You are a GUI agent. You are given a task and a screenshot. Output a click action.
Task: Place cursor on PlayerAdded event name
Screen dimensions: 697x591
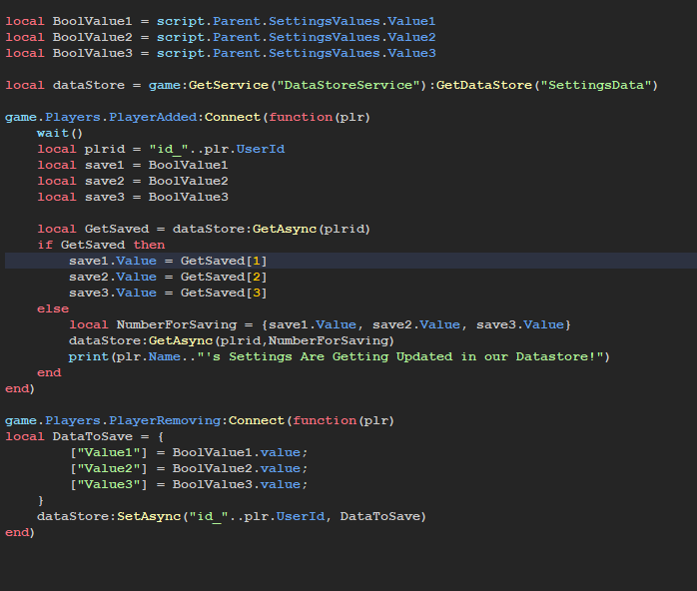pyautogui.click(x=161, y=117)
